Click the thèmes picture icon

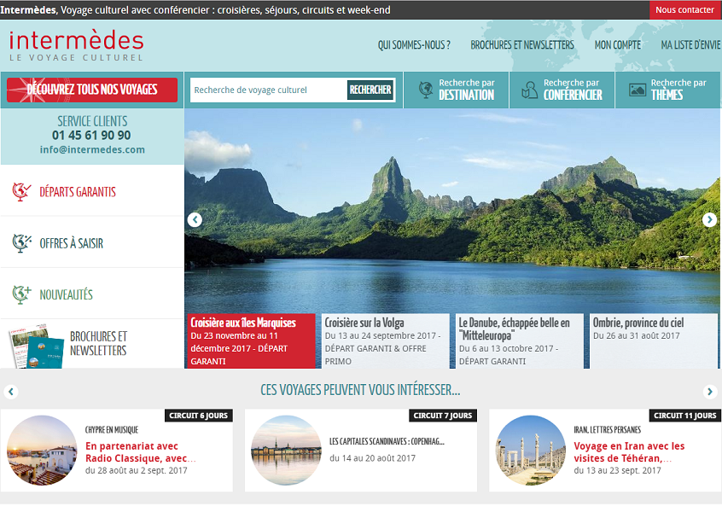click(638, 90)
